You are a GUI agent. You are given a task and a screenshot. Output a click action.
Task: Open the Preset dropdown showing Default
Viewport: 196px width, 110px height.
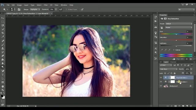[x=179, y=24]
